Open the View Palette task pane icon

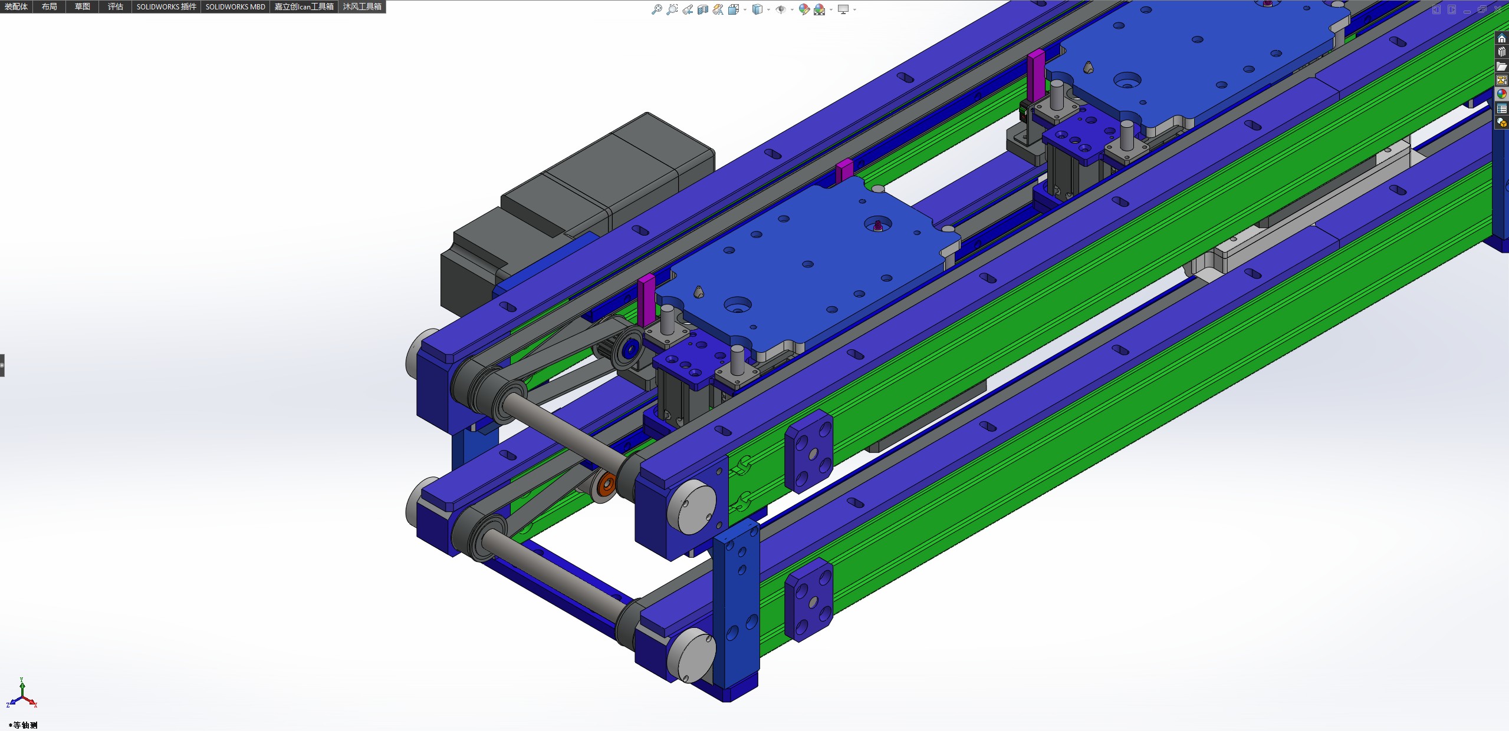[1501, 80]
